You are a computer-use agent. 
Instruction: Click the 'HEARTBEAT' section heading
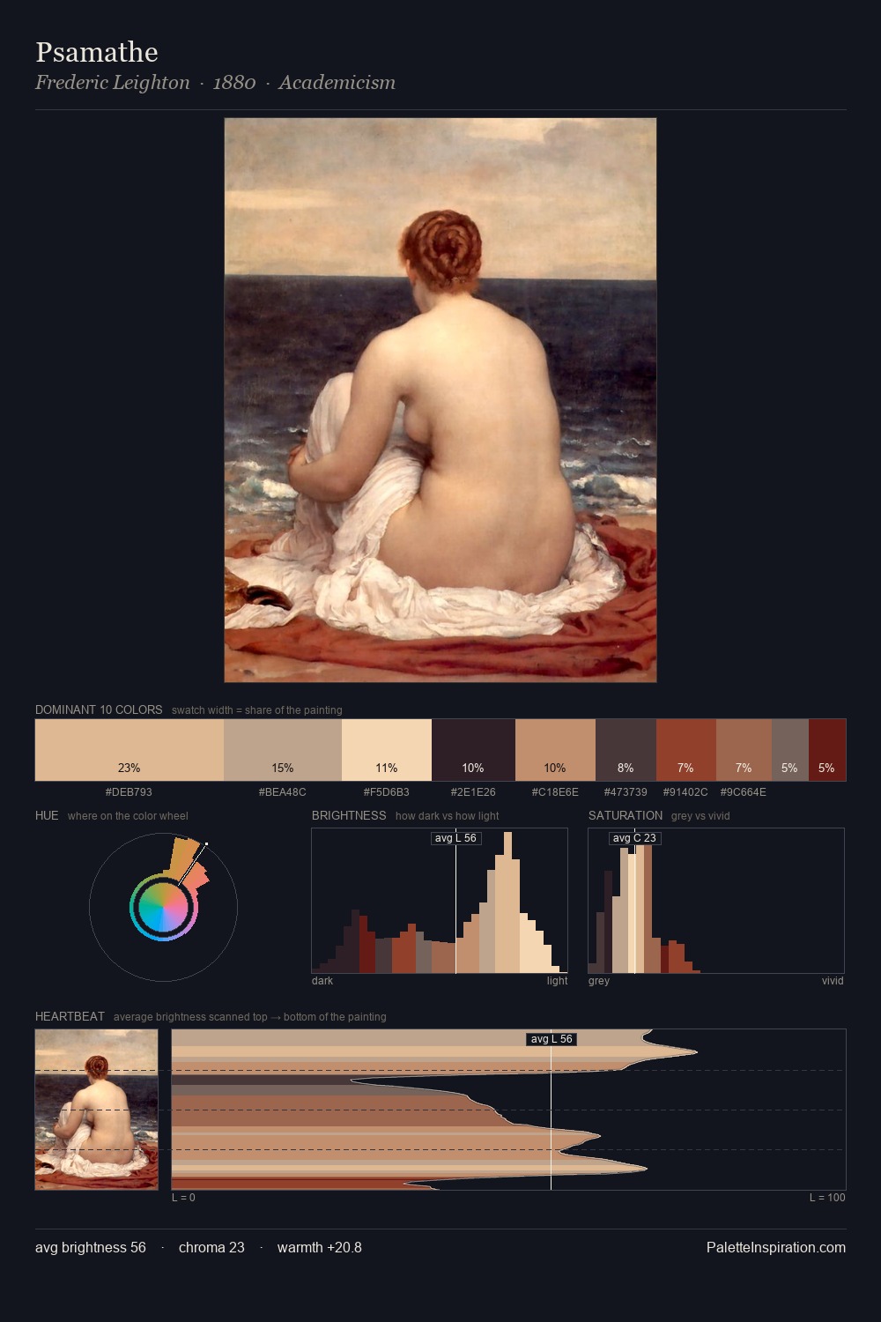click(x=70, y=1016)
